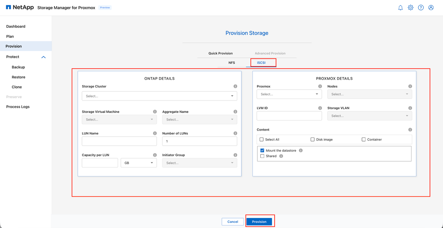Open the settings gear icon
Screen dimensions: 443x228
click(x=411, y=7)
